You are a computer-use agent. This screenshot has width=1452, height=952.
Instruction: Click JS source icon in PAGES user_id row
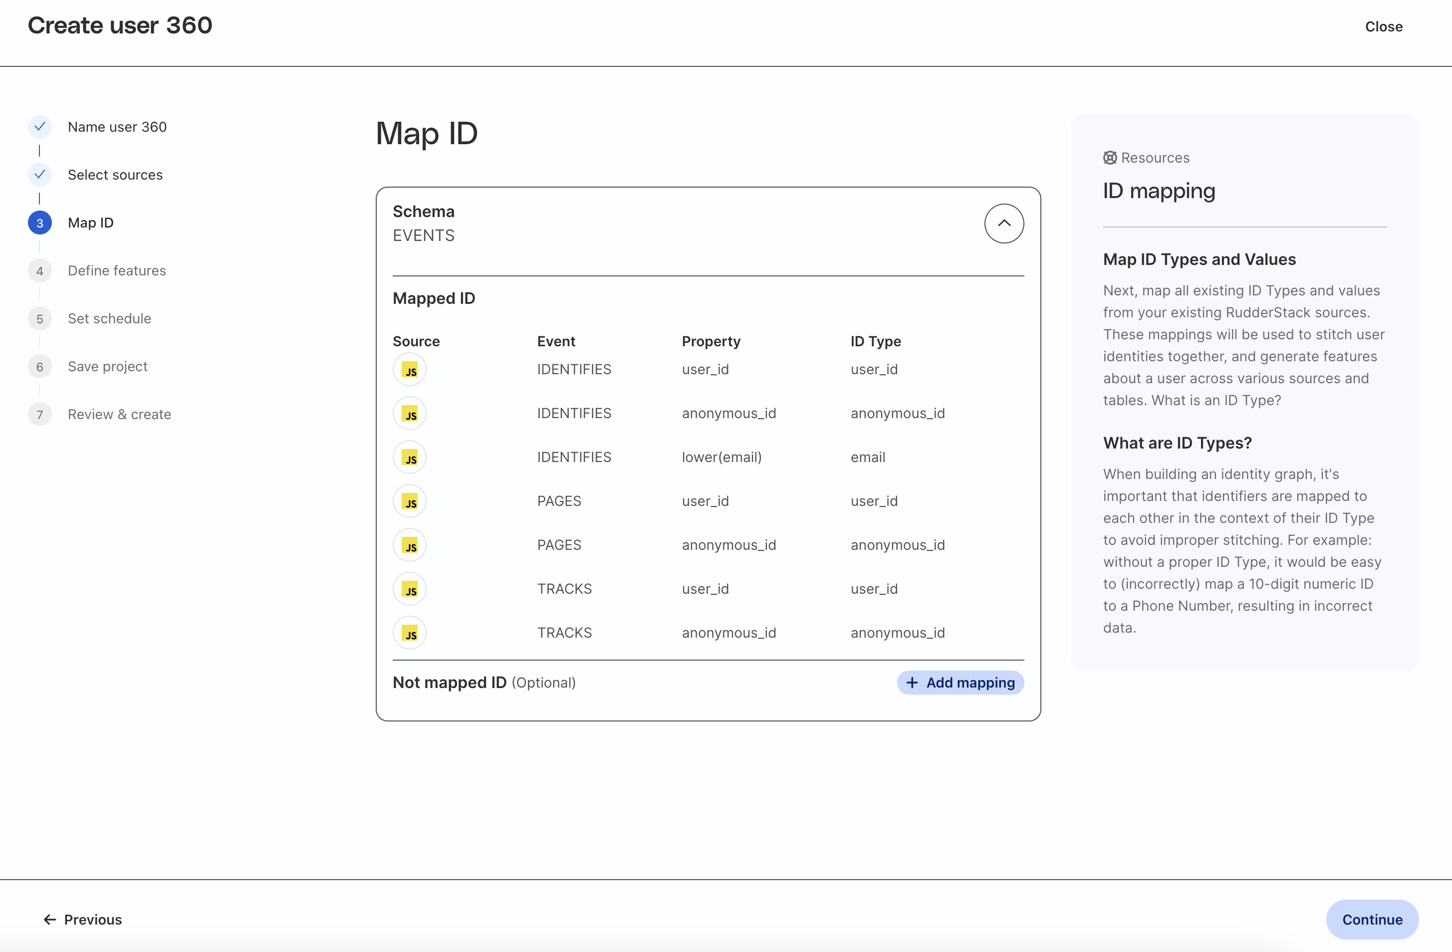(x=409, y=501)
